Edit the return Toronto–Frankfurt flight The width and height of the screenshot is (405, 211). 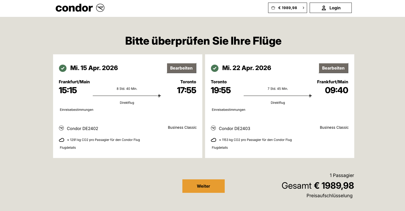tap(333, 68)
